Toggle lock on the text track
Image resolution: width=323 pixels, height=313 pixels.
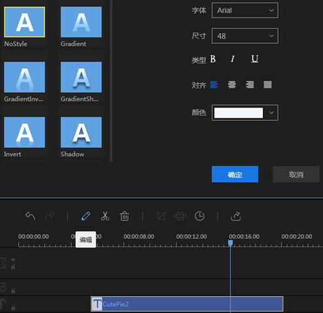(x=13, y=307)
